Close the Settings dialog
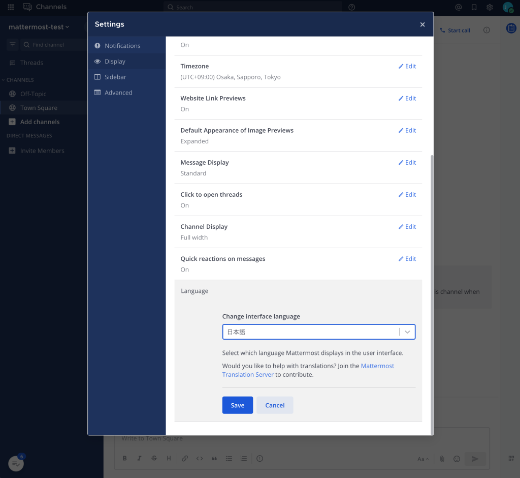The width and height of the screenshot is (520, 478). pyautogui.click(x=422, y=24)
